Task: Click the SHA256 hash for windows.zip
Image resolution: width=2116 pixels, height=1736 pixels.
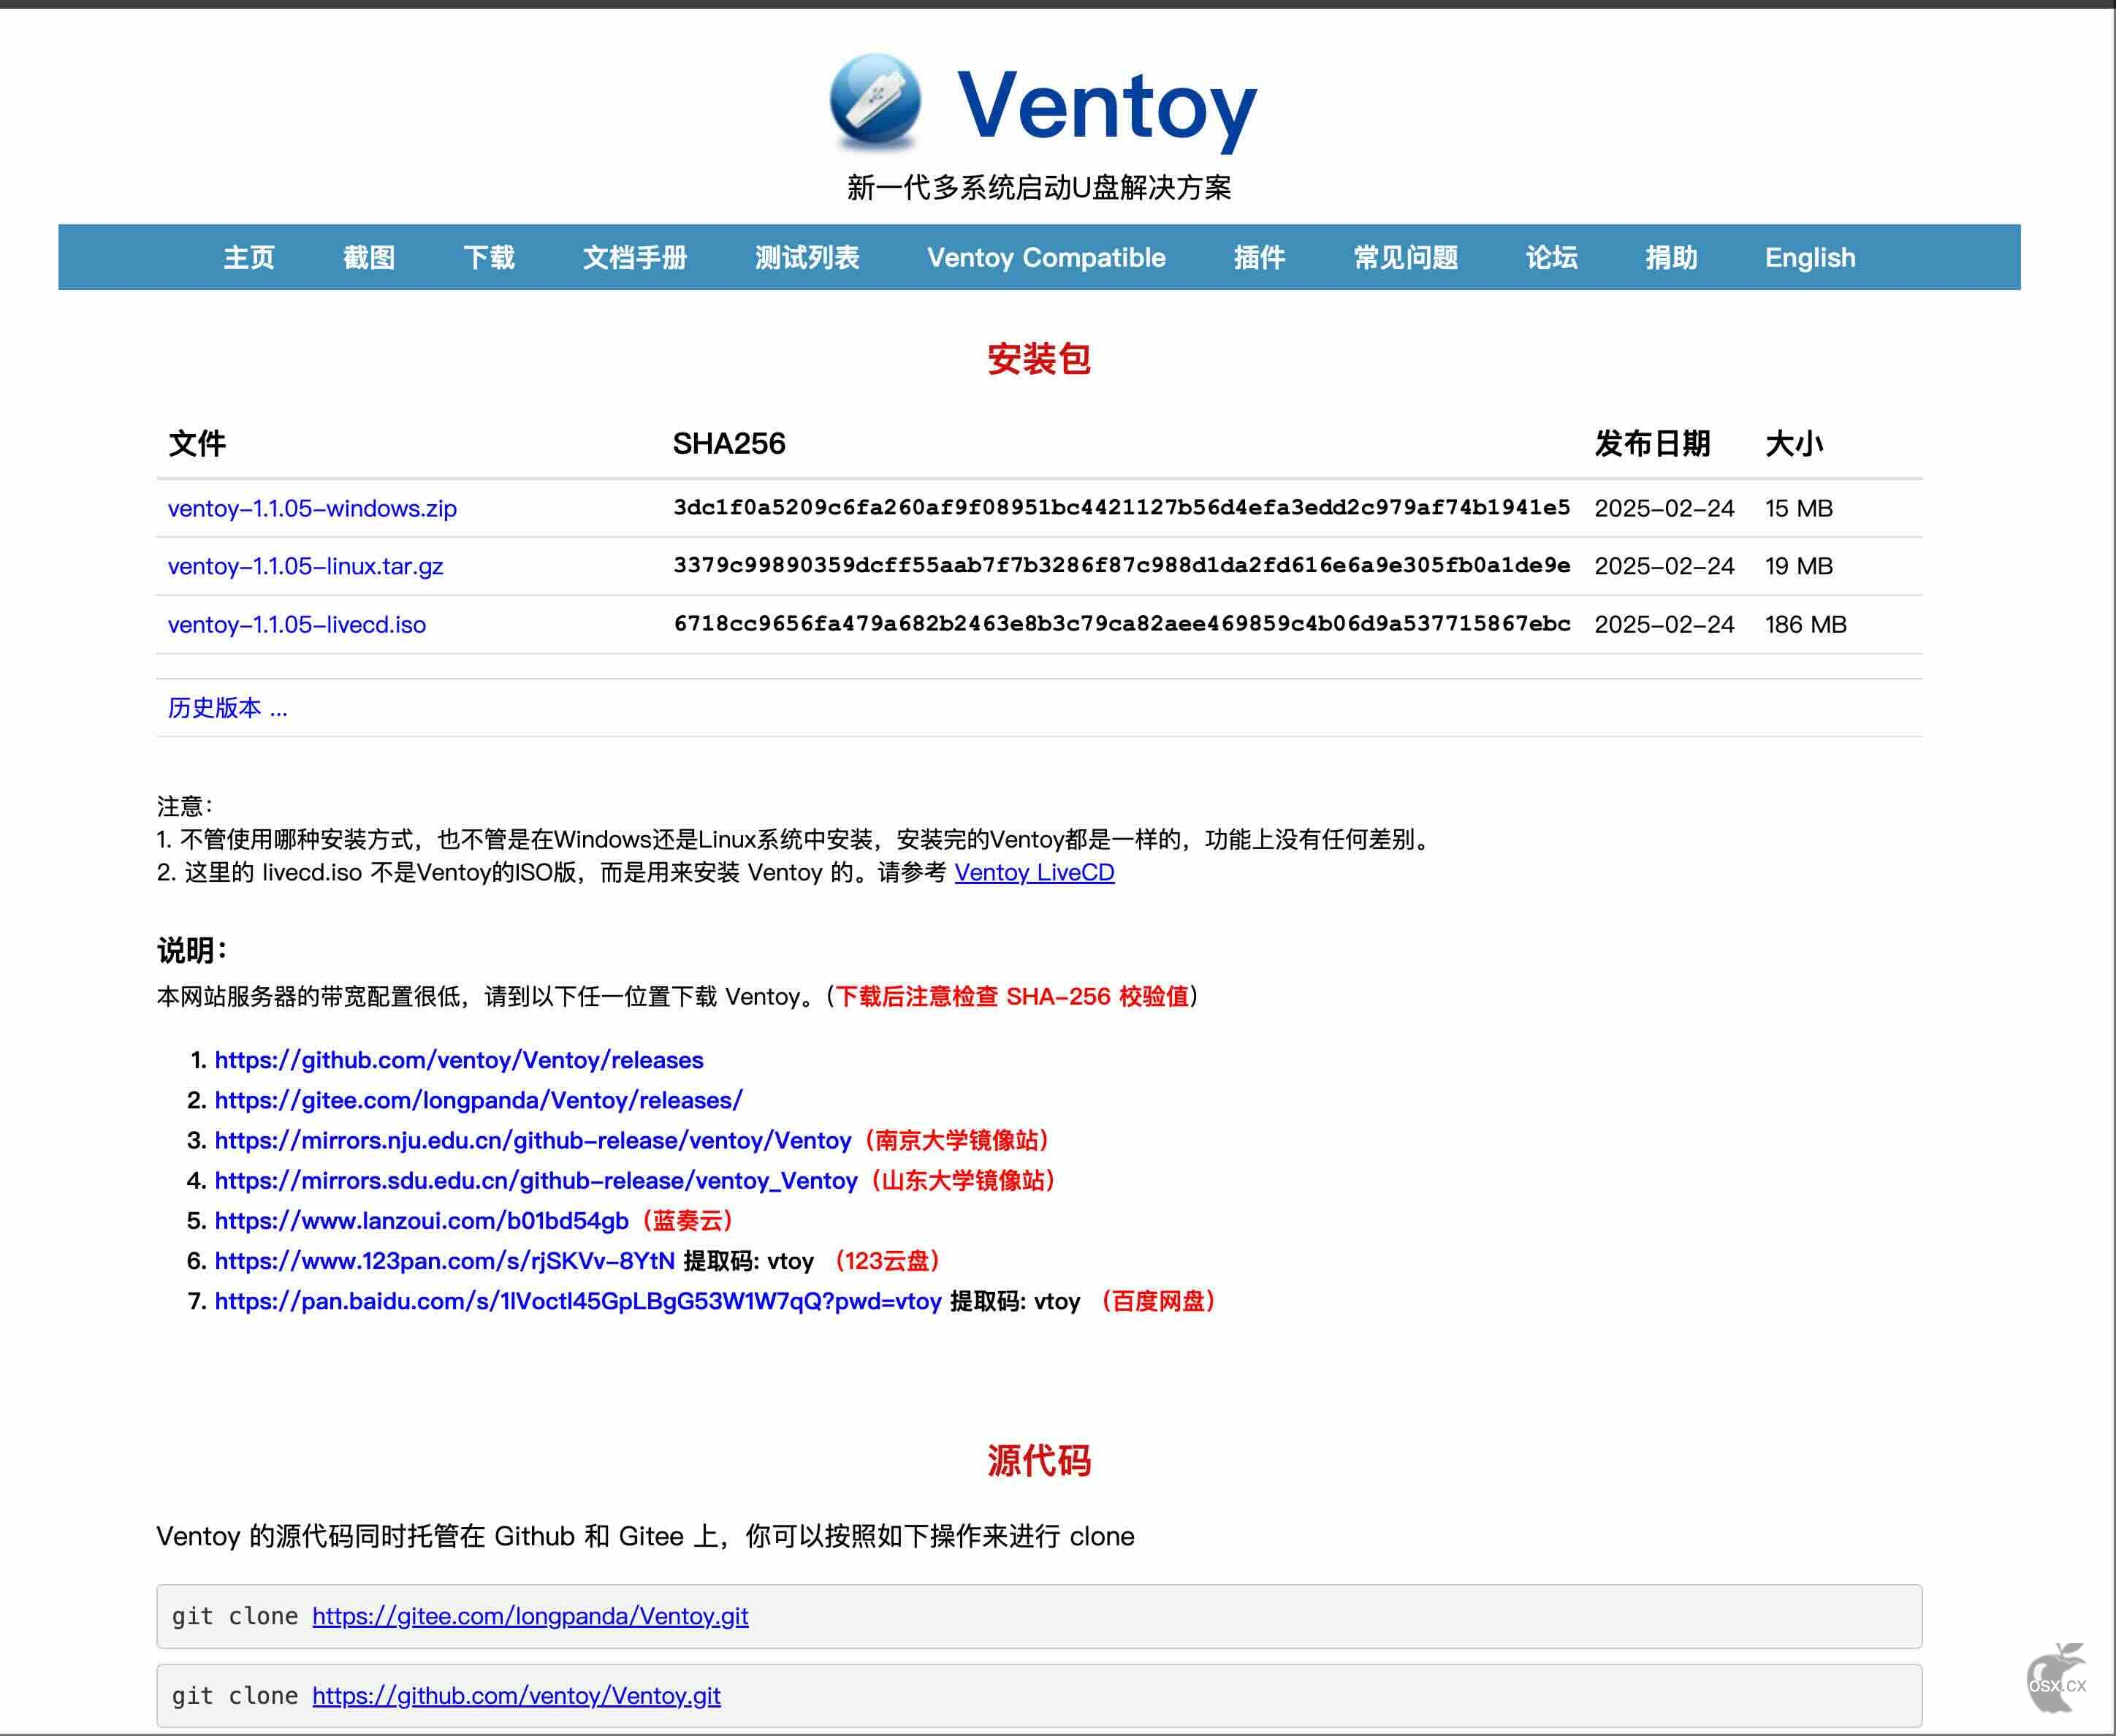Action: 1122,507
